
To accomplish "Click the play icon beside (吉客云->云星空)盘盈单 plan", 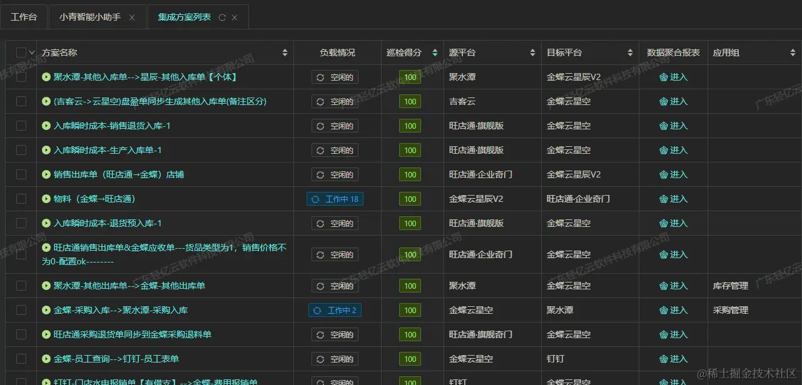I will (46, 101).
